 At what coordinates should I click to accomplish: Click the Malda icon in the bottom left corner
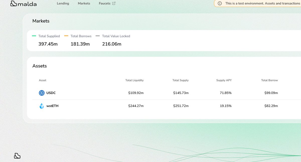click(x=17, y=155)
